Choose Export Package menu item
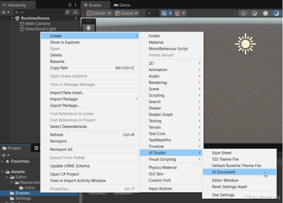283x203 pixels. coord(90,105)
